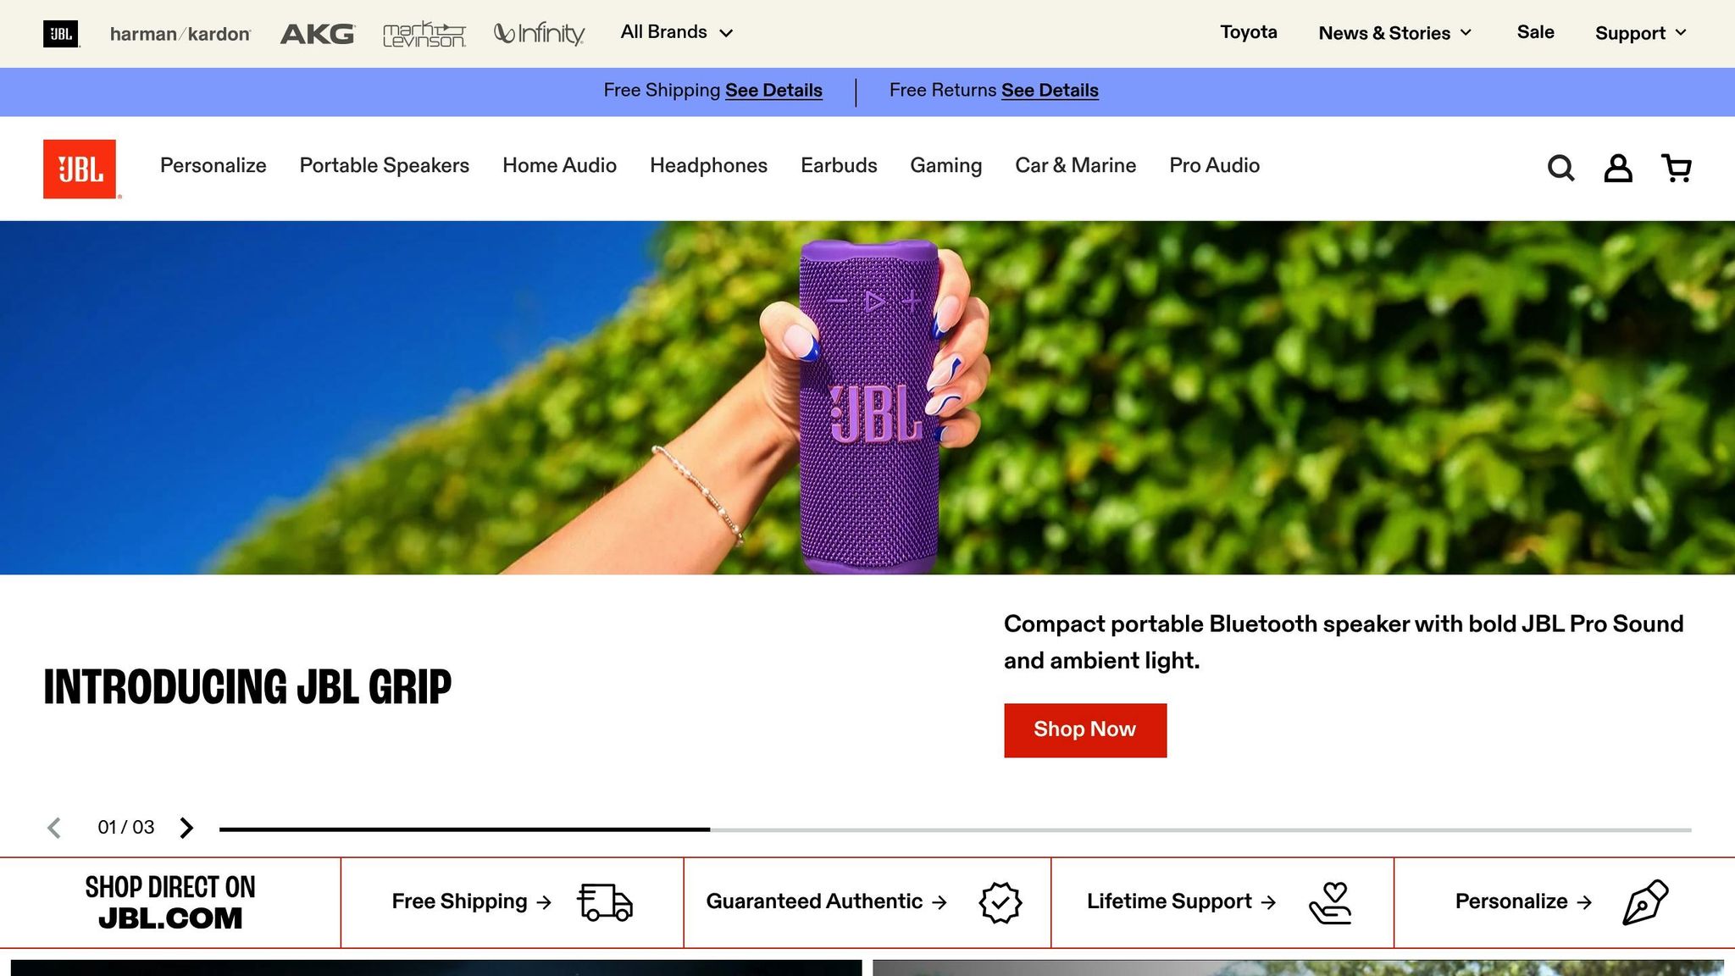Screen dimensions: 1735x976
Task: Click the Mark Levinson brand logo
Action: pos(424,34)
